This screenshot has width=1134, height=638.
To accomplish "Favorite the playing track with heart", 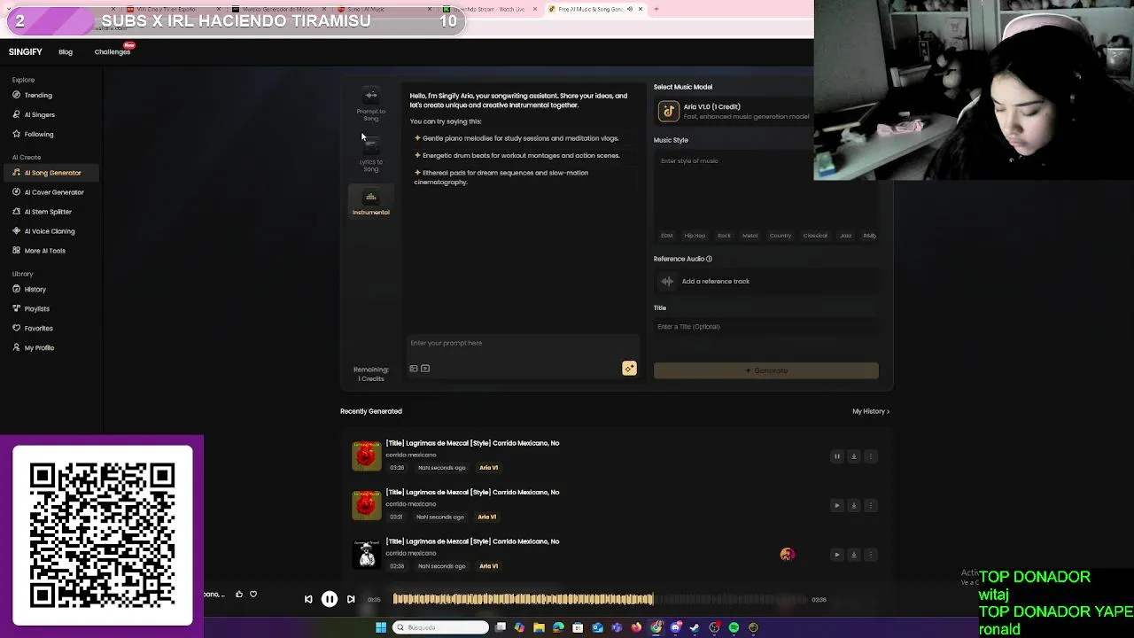I will [253, 595].
